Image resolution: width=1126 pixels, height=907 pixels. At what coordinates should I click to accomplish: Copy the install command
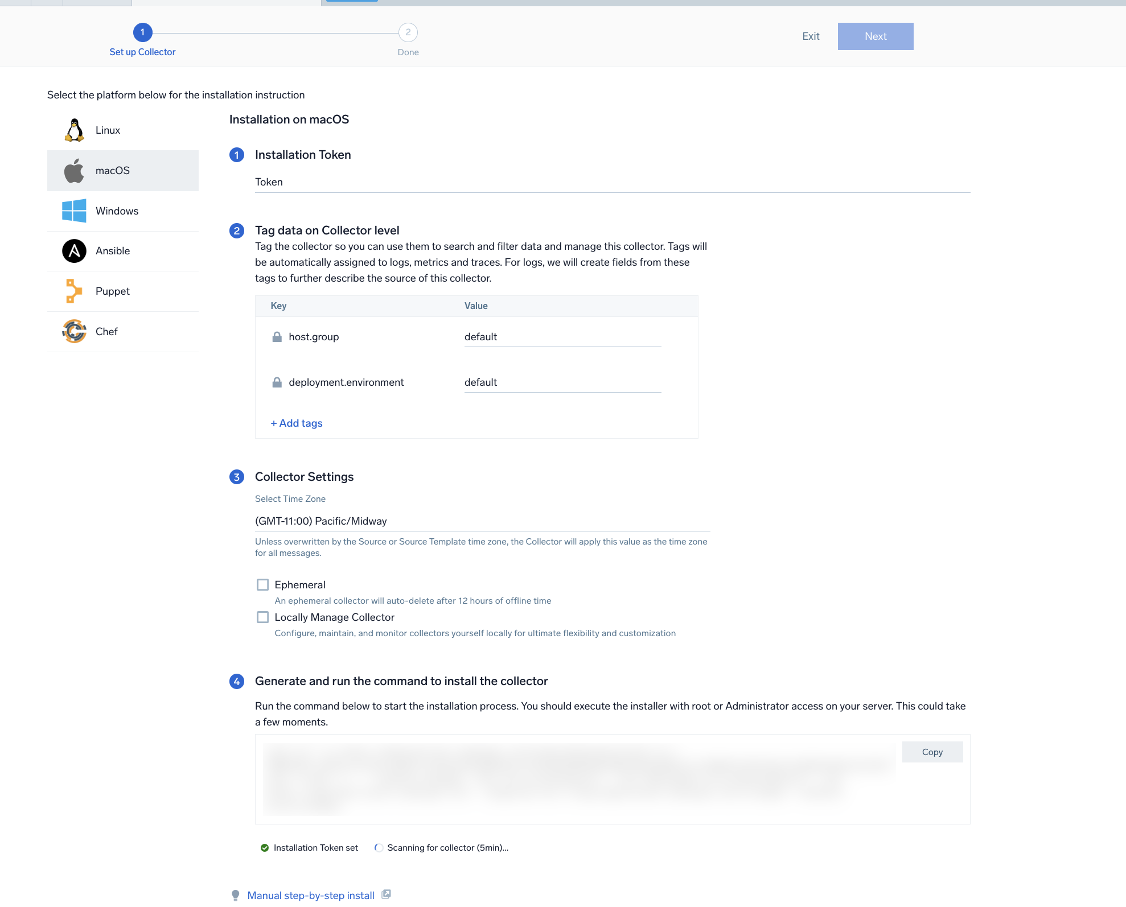click(x=932, y=752)
